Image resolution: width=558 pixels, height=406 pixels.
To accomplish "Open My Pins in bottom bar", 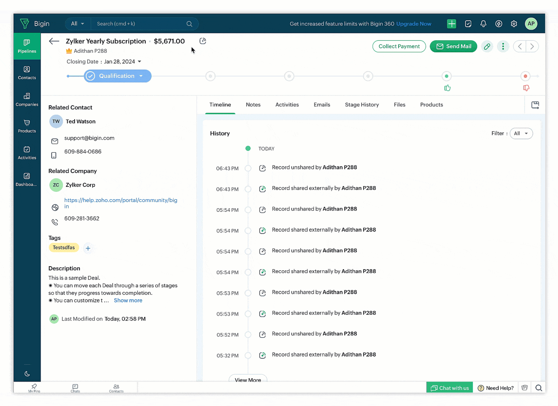I will tap(34, 388).
